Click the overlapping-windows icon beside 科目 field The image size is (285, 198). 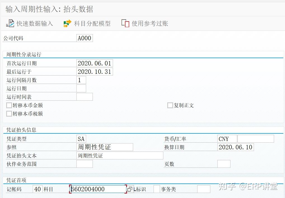[130, 189]
